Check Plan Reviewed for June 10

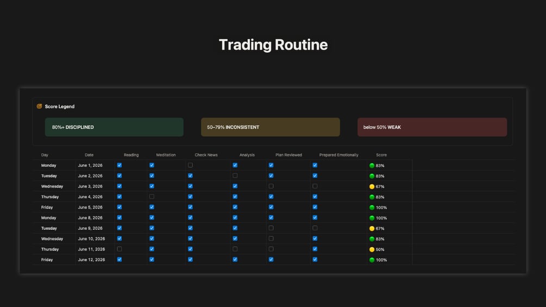coord(271,239)
